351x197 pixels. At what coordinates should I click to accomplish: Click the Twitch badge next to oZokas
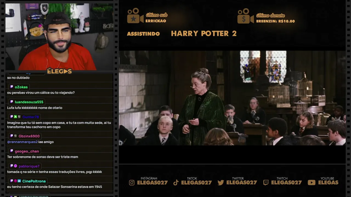coord(12,87)
